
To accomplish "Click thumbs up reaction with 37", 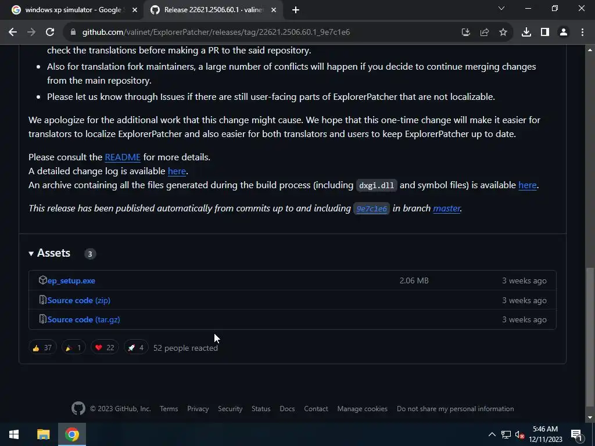I will pyautogui.click(x=42, y=348).
